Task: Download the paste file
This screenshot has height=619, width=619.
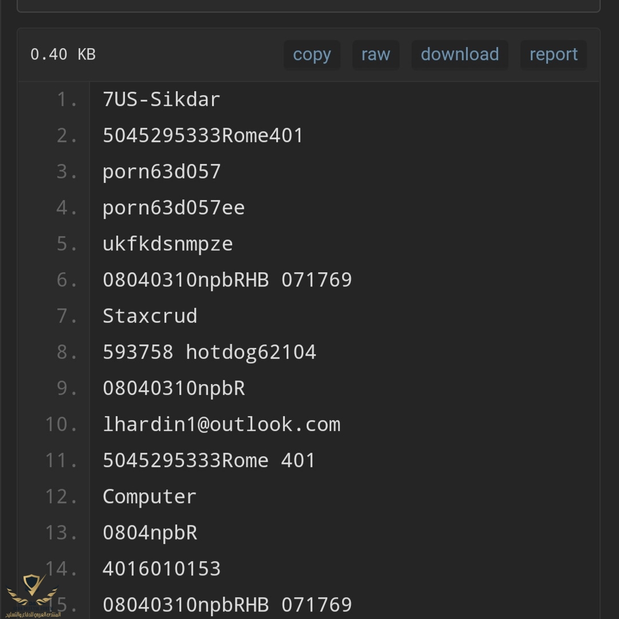Action: (x=460, y=54)
